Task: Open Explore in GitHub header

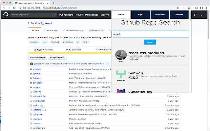Action: click(105, 15)
